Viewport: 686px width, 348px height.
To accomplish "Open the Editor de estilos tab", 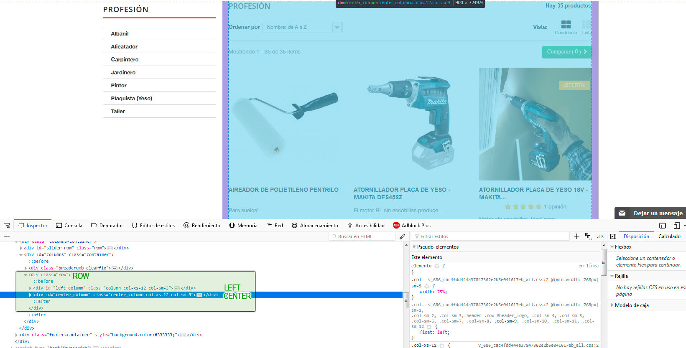I will [153, 226].
